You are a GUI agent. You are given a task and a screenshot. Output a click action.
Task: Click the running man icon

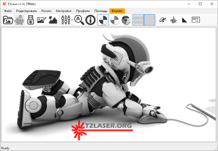tap(162, 20)
